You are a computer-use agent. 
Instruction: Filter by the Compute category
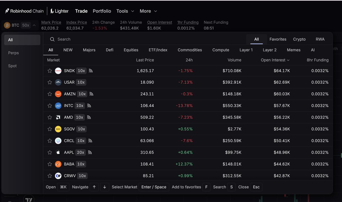coord(221,50)
